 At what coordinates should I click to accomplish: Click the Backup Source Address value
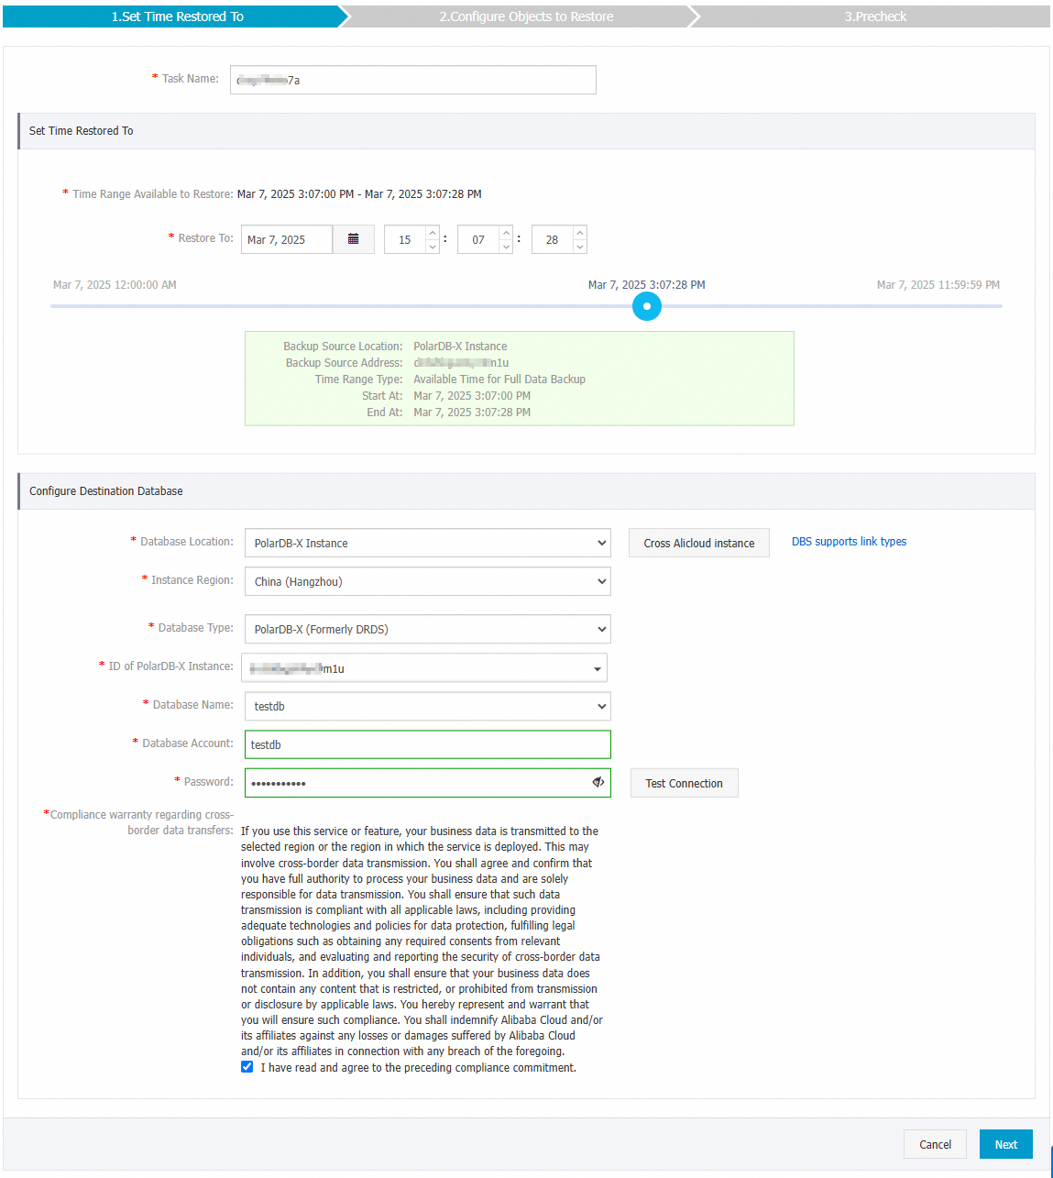point(461,363)
